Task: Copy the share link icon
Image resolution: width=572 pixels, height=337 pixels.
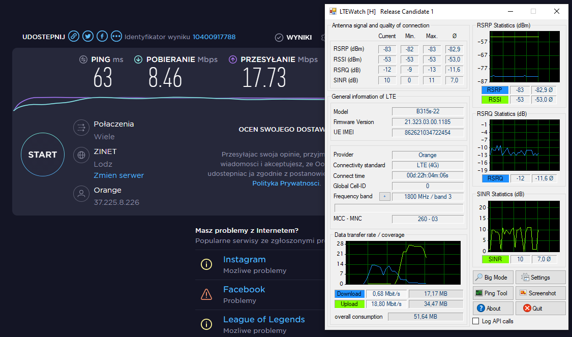Action: (x=74, y=37)
